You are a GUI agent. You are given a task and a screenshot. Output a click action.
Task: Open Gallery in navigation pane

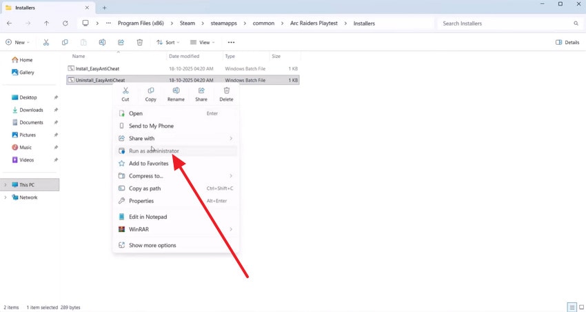point(23,72)
